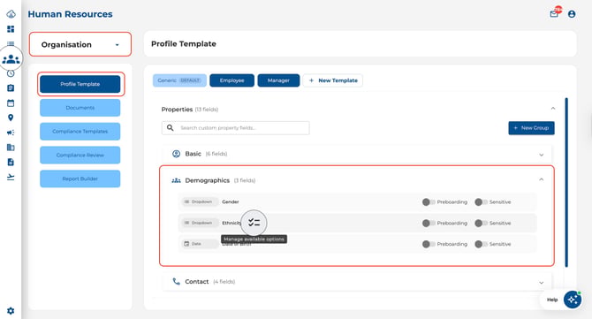Screen dimensions: 592x319
Task: Click the Dropdown type tag on Gender row
Action: (200, 202)
